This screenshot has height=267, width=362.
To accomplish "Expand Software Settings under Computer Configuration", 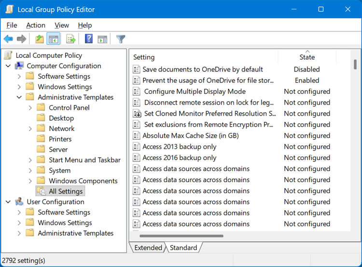I will (x=19, y=76).
